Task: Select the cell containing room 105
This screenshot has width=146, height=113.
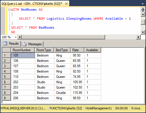Action: tap(23, 55)
